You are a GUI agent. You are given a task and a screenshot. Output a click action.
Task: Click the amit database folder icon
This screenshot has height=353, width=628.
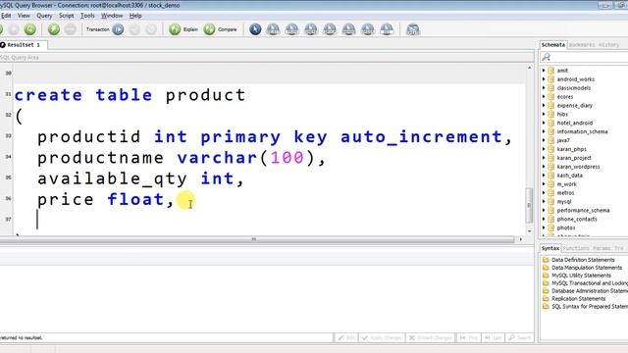pyautogui.click(x=551, y=71)
